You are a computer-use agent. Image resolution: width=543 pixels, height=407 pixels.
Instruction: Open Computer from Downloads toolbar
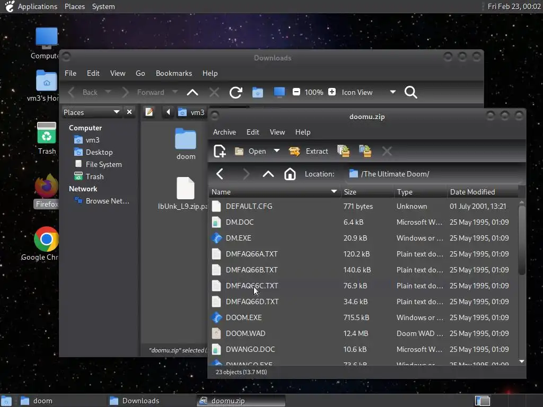[279, 92]
